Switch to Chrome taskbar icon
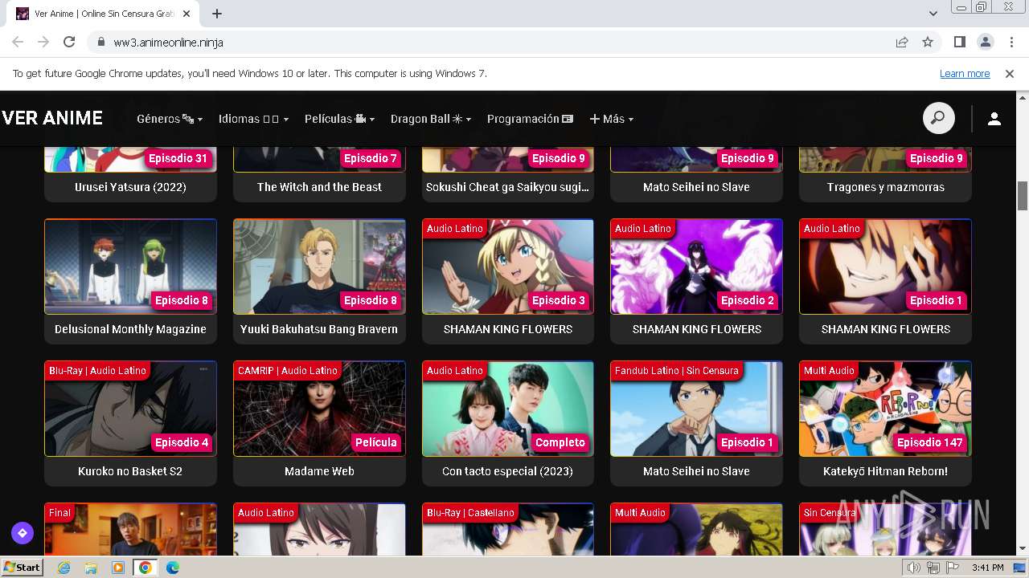 pyautogui.click(x=145, y=568)
